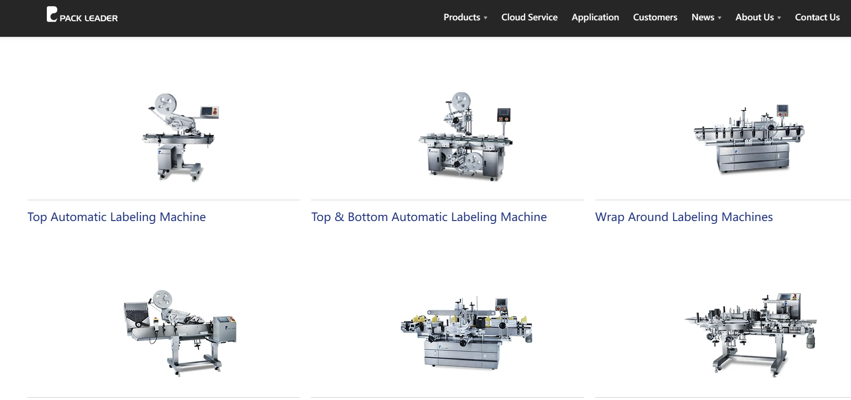Screen dimensions: 851x400
Task: Select the machine image carrying yellow bottles
Action: tap(466, 332)
